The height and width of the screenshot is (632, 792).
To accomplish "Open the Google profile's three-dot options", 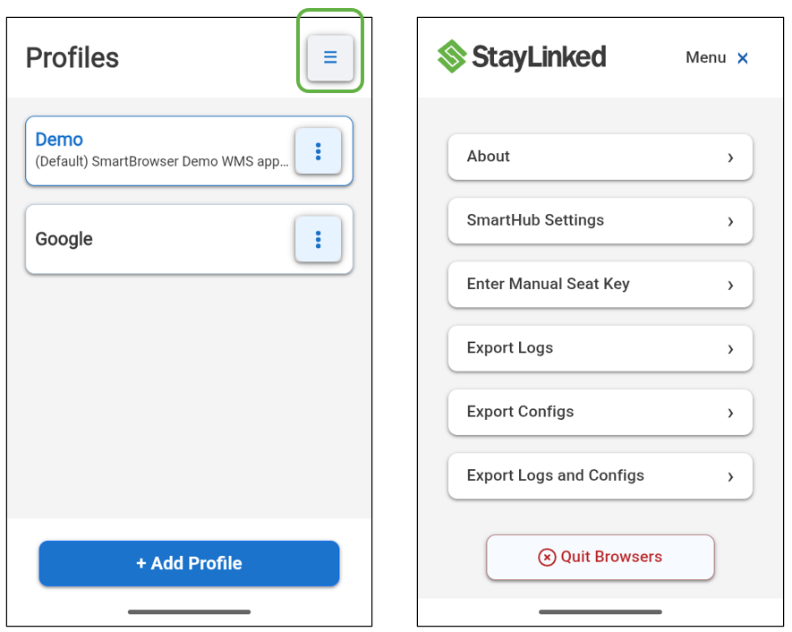I will tap(318, 239).
